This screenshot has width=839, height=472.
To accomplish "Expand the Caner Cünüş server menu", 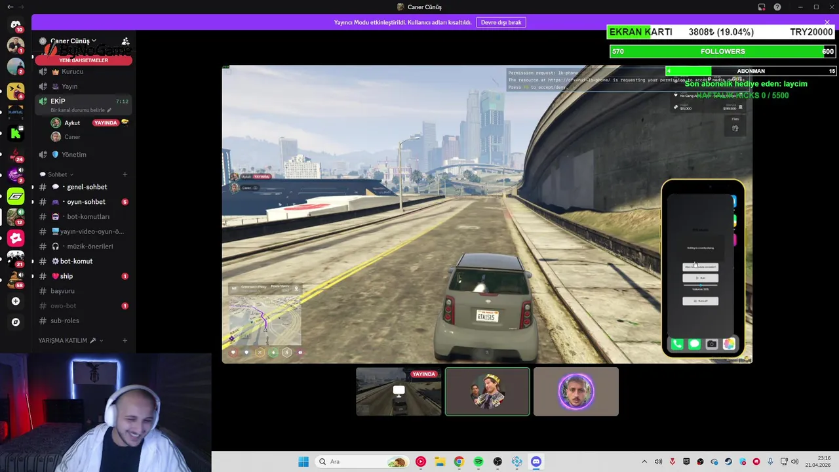I will tap(73, 41).
